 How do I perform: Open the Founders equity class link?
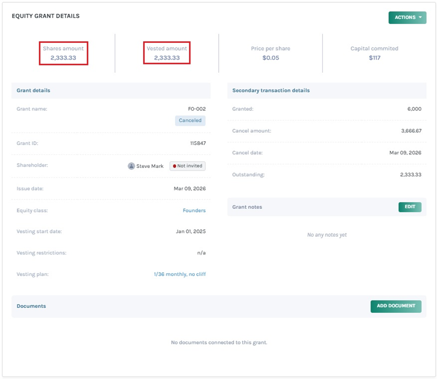point(194,210)
